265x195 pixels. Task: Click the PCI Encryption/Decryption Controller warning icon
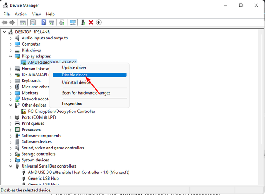tap(24, 111)
